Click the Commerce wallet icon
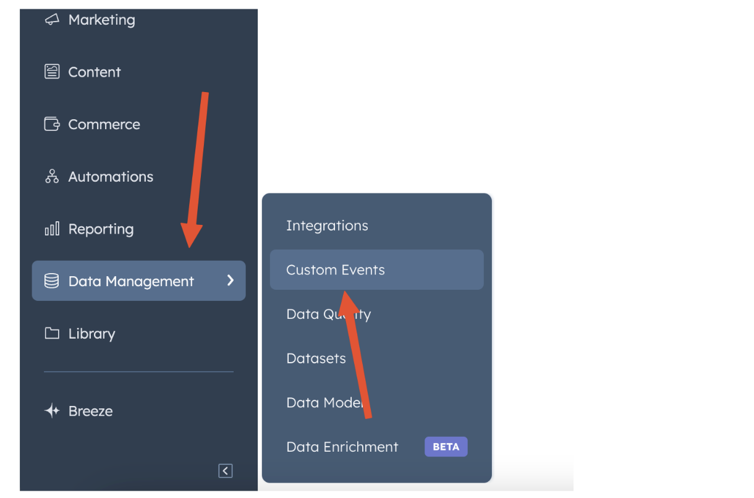This screenshot has height=498, width=754. click(x=52, y=124)
